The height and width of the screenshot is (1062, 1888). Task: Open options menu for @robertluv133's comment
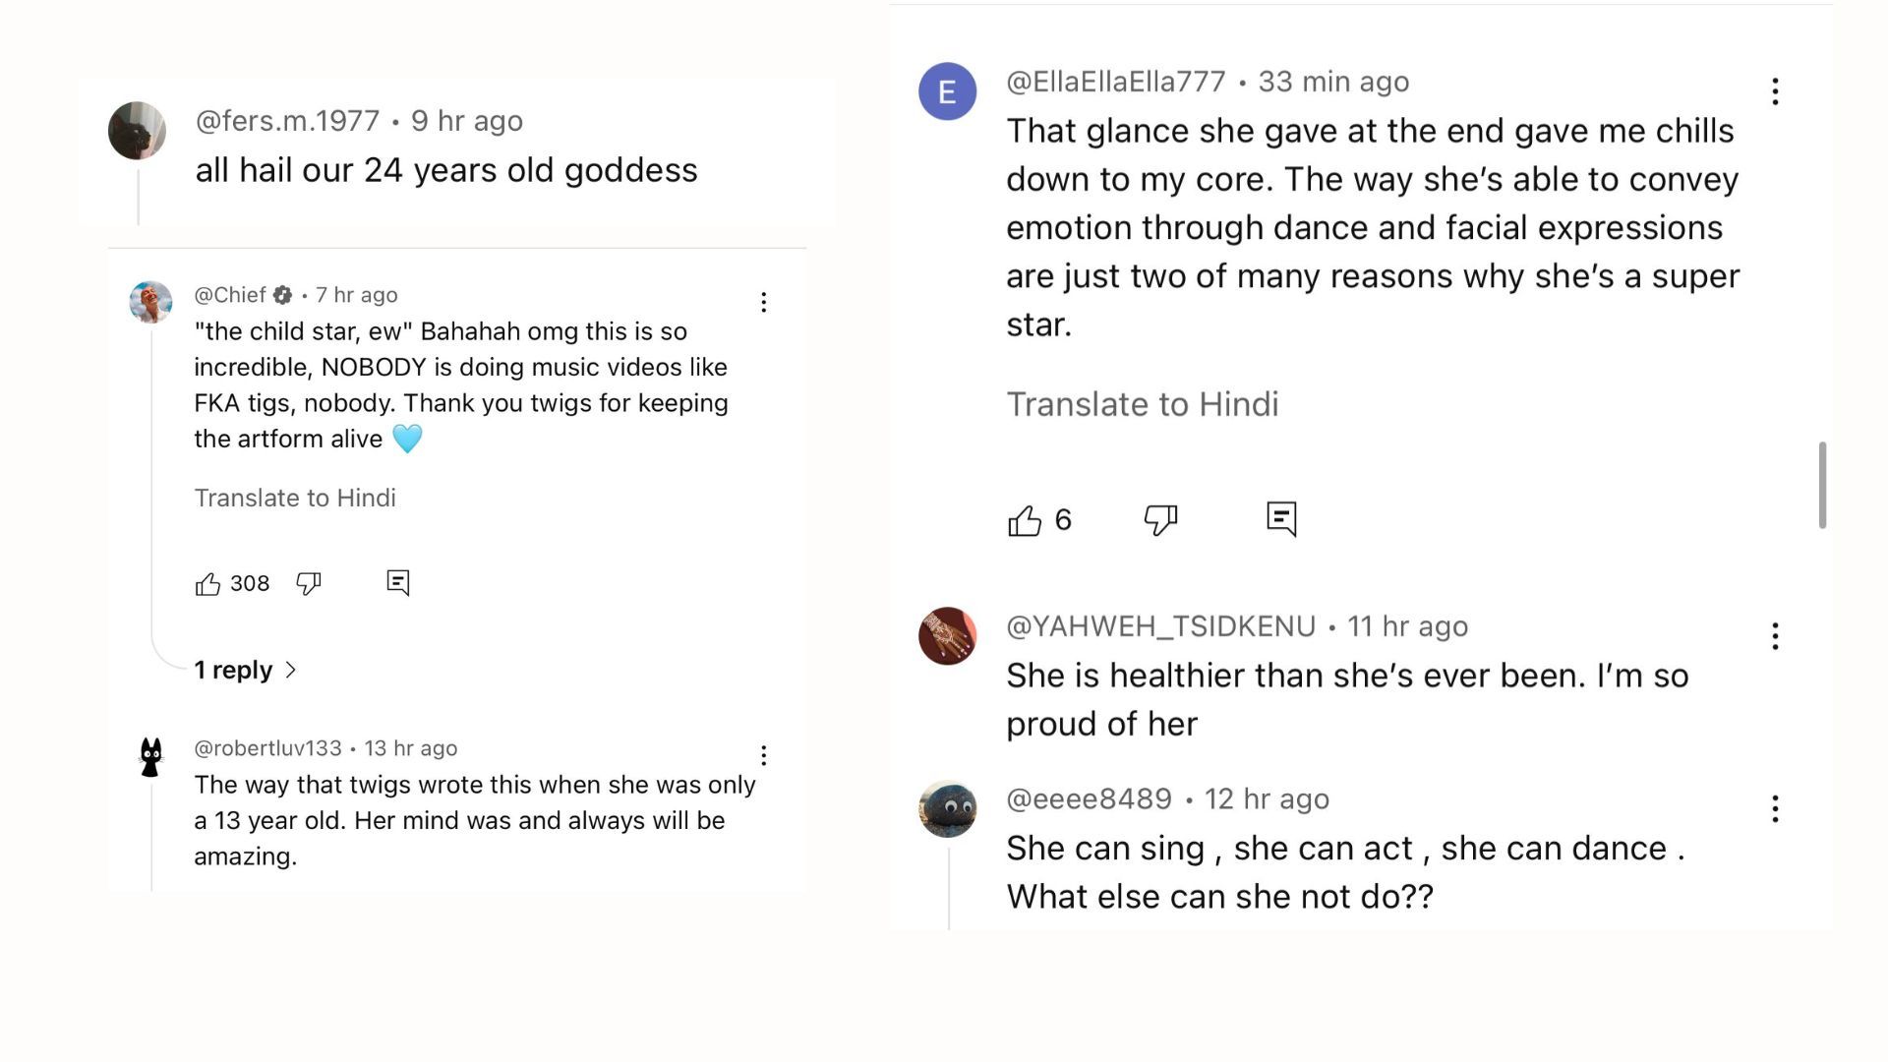point(763,755)
